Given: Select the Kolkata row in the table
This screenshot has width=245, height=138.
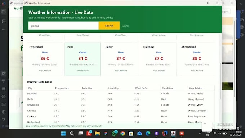Looking at the screenshot, I should pyautogui.click(x=121, y=116).
